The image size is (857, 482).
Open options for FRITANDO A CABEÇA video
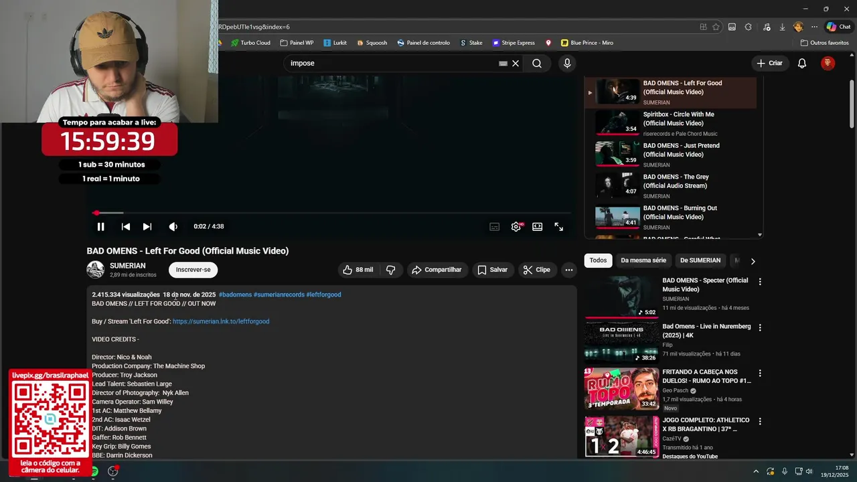click(x=760, y=373)
